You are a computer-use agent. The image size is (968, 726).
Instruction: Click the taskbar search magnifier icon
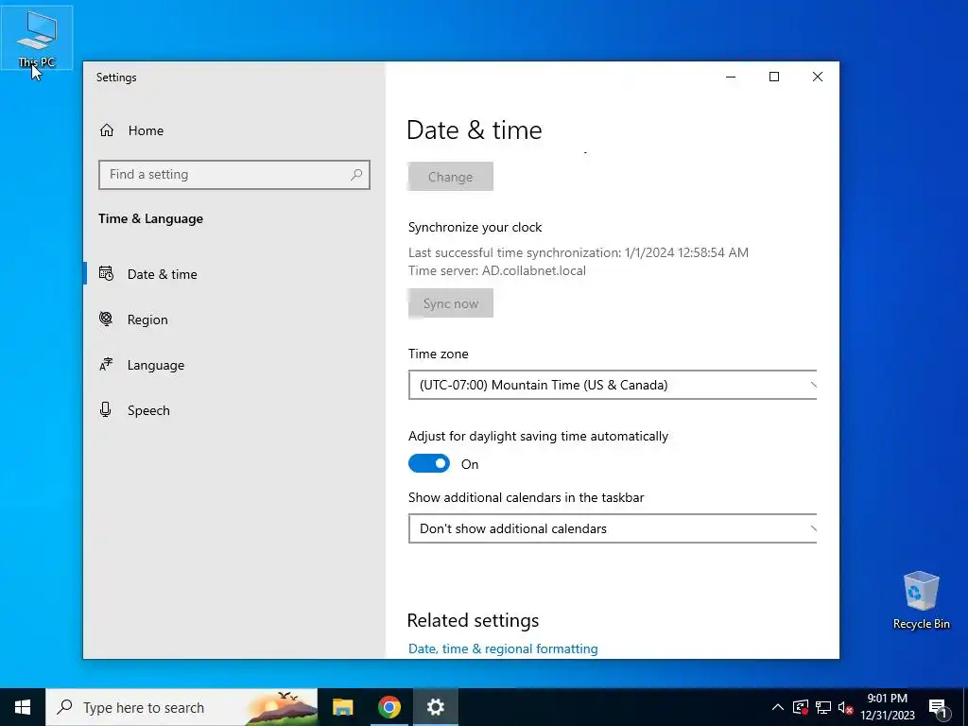(x=64, y=707)
